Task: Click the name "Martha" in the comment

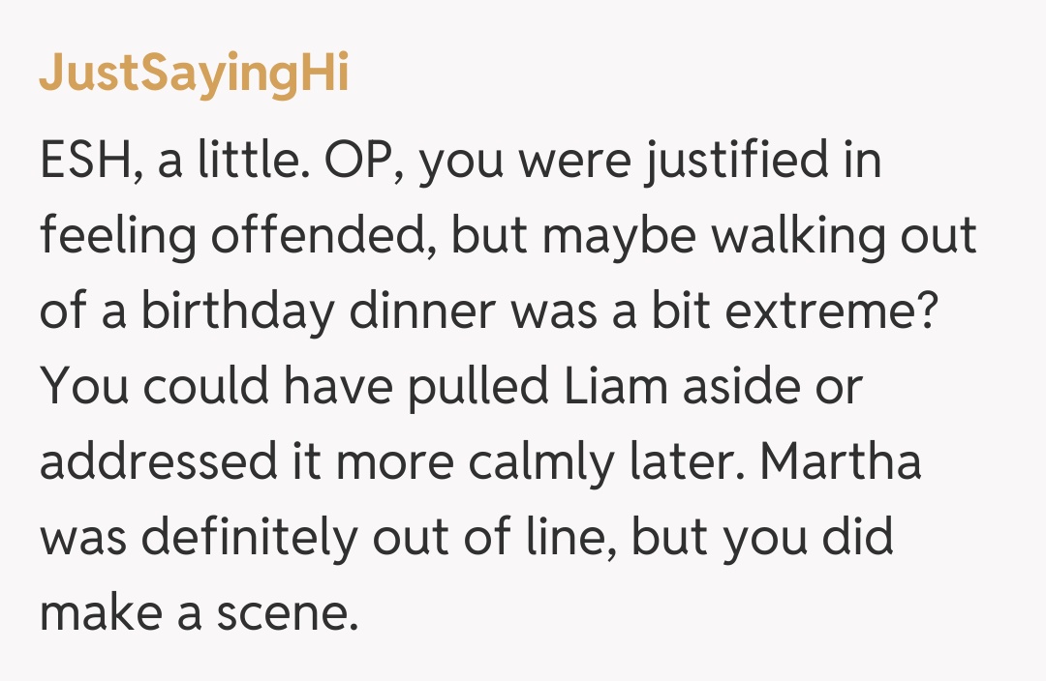Action: pyautogui.click(x=840, y=462)
